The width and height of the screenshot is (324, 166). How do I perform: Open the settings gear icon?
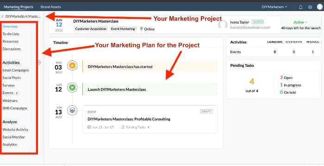[x=310, y=7]
